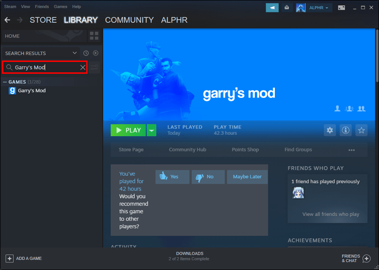
Task: Open the ALPHR account dropdown
Action: [318, 8]
